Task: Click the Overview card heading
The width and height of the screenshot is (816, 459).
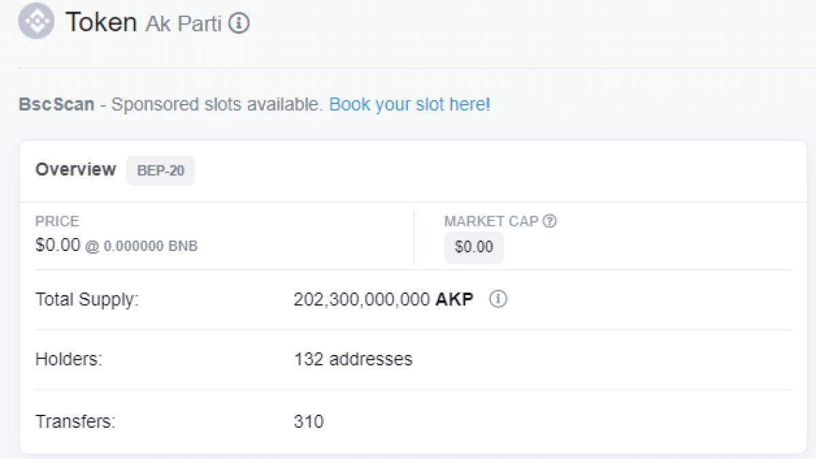Action: (75, 169)
